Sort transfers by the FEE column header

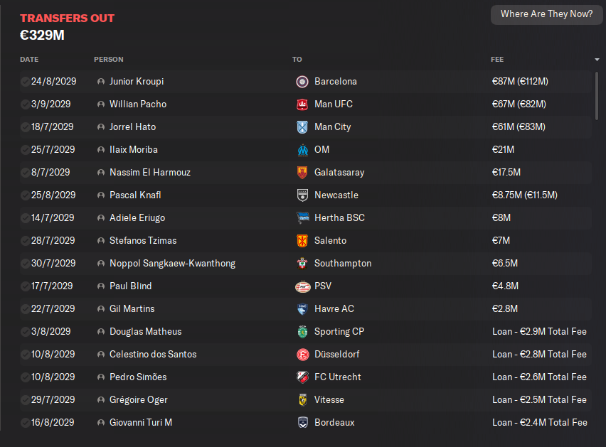click(x=497, y=60)
